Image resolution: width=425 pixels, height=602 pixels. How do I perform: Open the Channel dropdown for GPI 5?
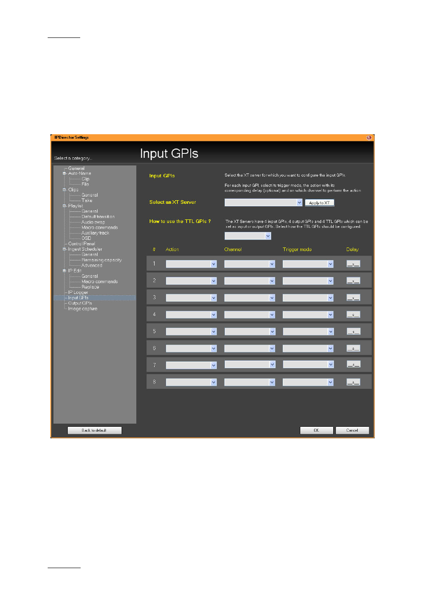249,332
